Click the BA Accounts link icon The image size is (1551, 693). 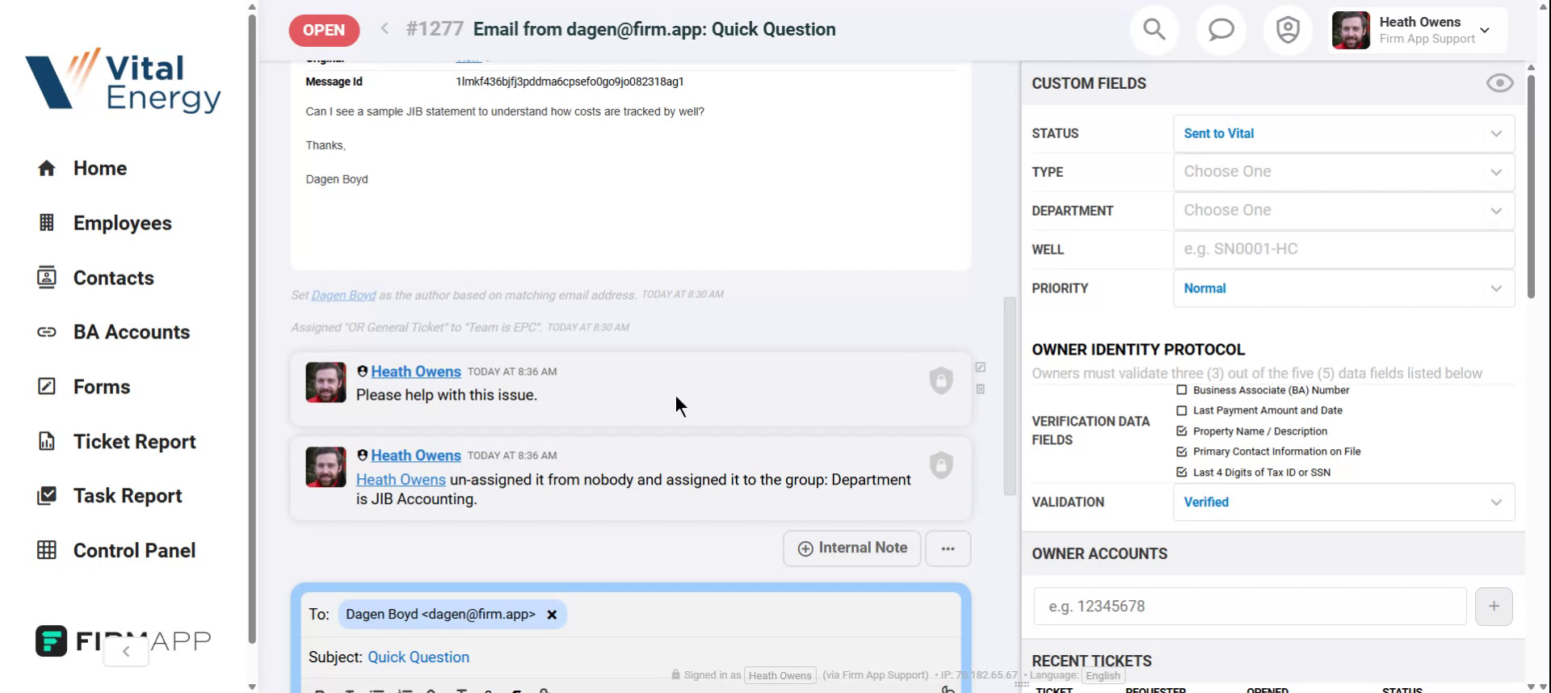coord(47,332)
